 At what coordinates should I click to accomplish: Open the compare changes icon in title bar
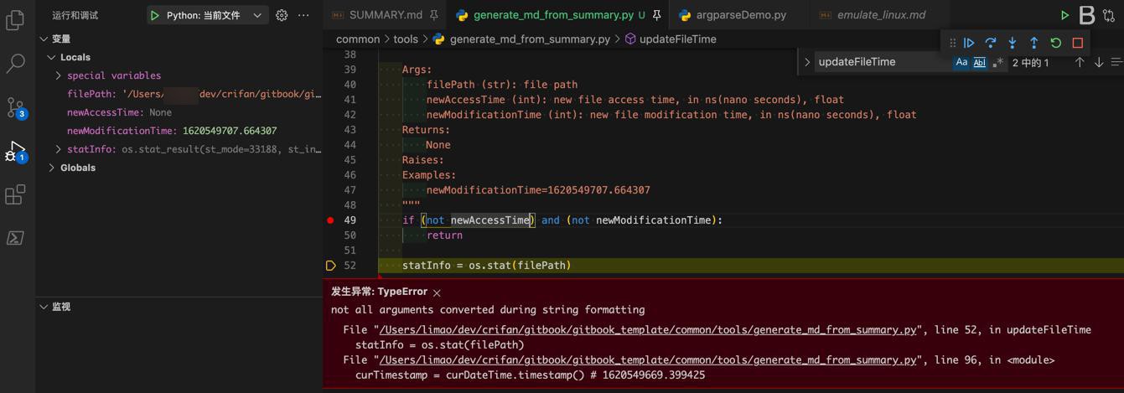[1110, 15]
